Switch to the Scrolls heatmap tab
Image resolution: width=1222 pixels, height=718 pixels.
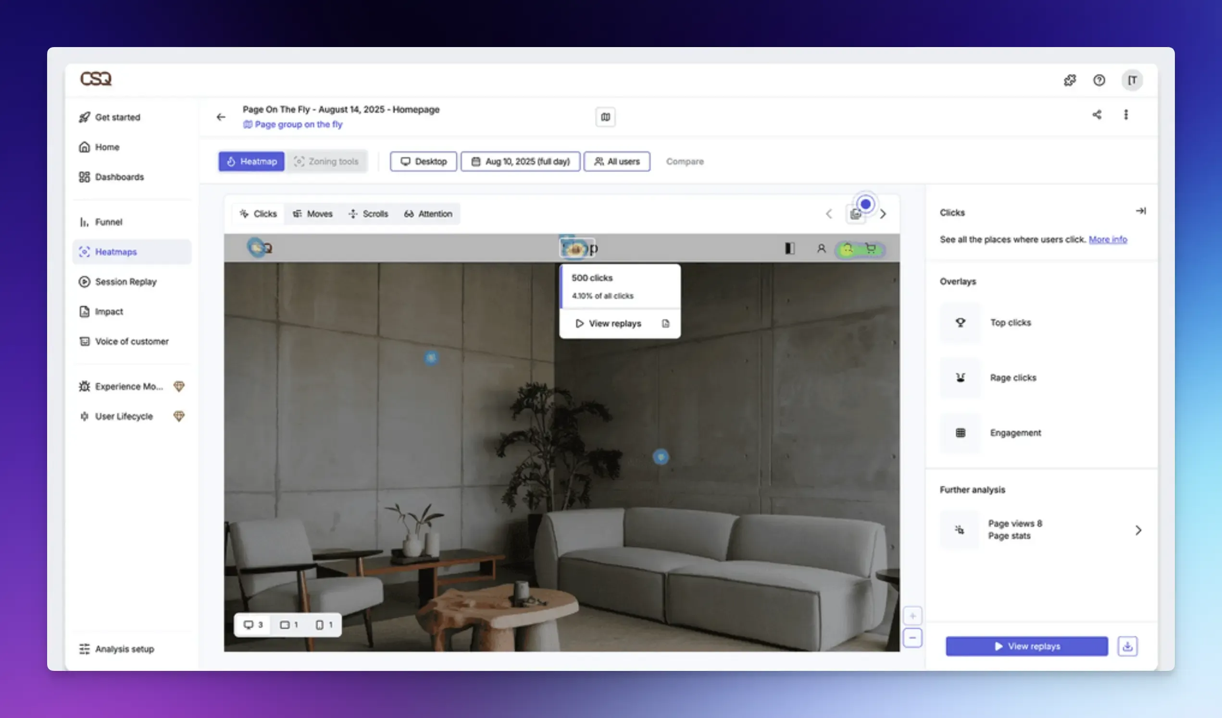369,214
